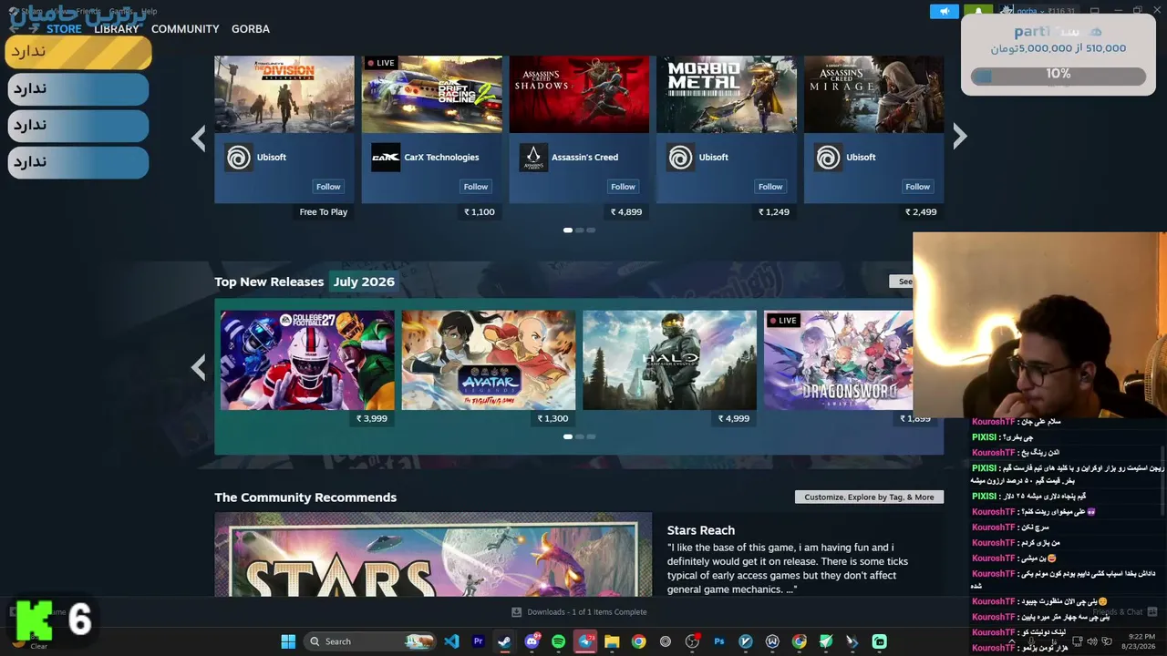
Task: Click Customize, Explore by Tag, & More
Action: click(x=869, y=497)
